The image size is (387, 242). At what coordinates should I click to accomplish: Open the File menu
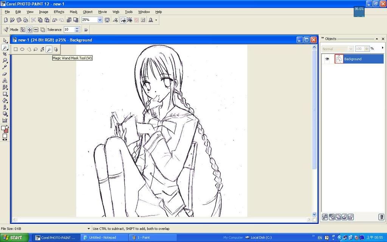click(x=8, y=12)
